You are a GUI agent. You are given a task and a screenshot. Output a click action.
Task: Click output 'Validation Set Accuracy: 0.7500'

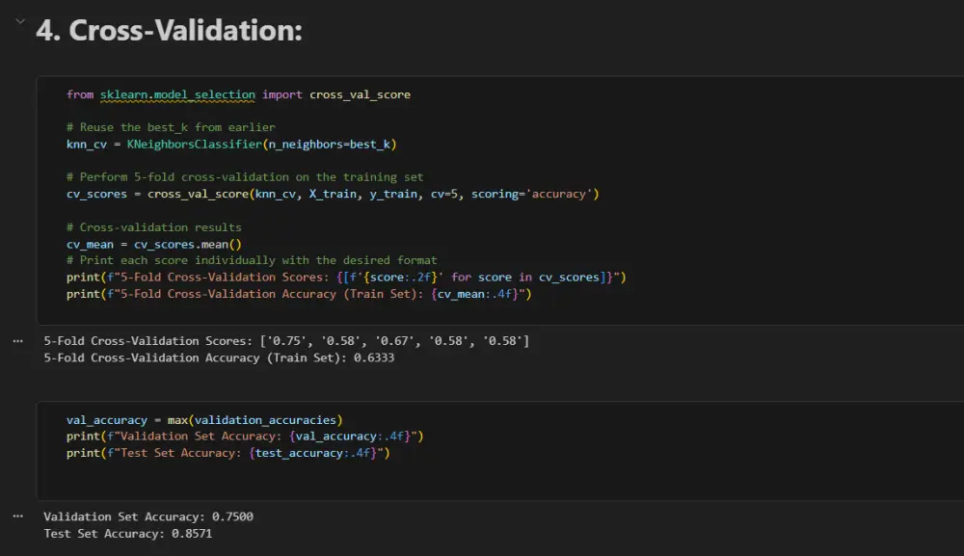(x=148, y=516)
